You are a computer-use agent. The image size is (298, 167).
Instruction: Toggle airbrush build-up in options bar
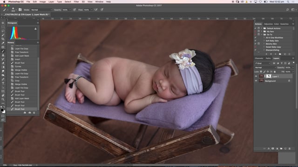96,10
